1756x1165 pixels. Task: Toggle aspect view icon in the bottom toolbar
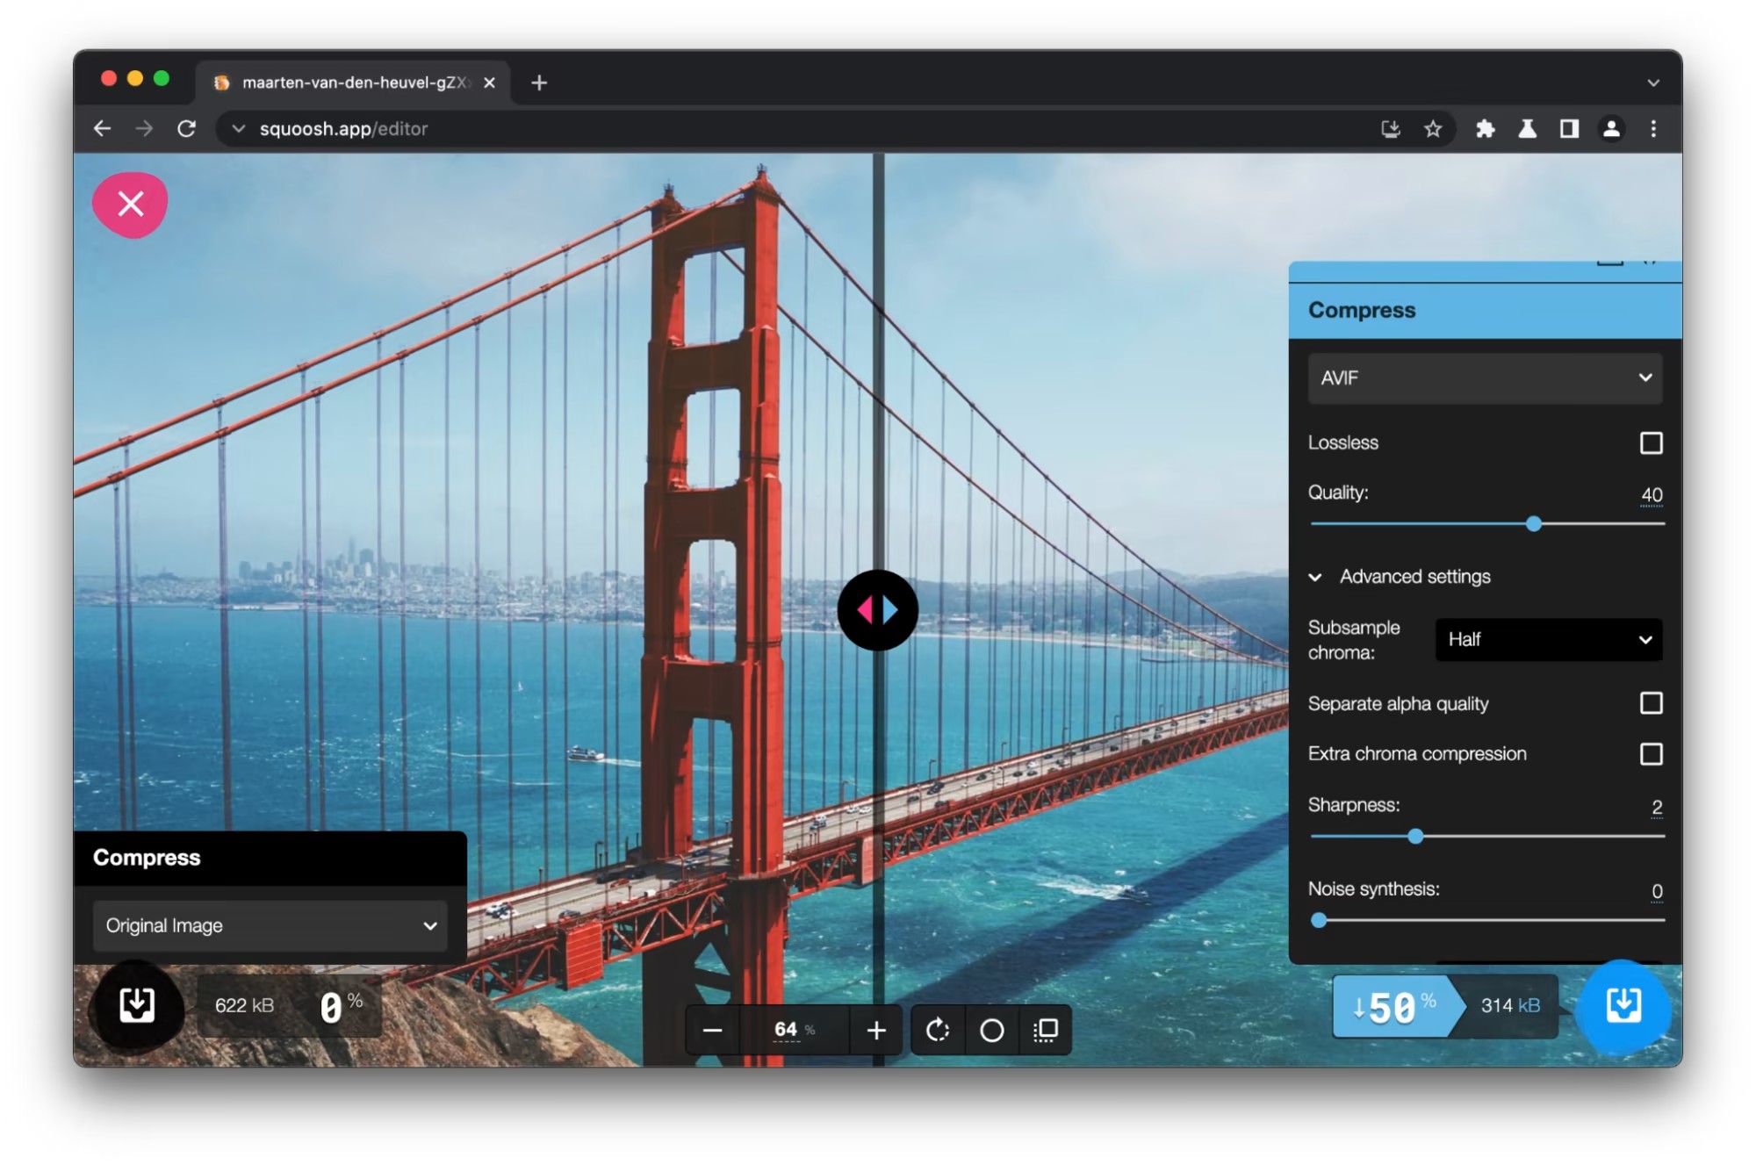pos(1046,1030)
